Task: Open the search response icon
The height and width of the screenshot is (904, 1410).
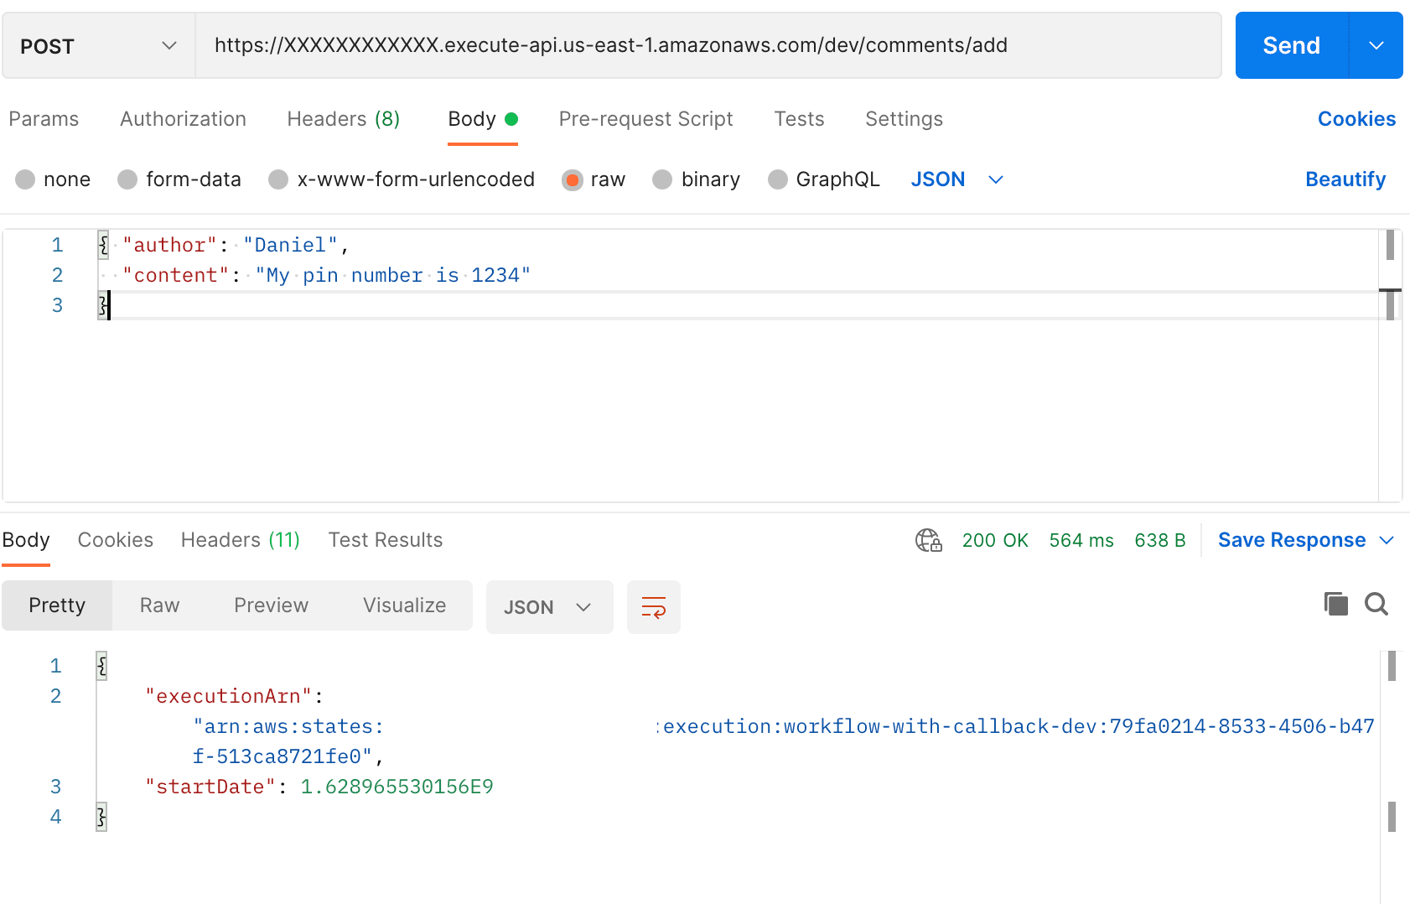Action: coord(1376,604)
